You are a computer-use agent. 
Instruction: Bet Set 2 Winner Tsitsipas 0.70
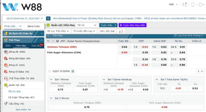coord(87,107)
